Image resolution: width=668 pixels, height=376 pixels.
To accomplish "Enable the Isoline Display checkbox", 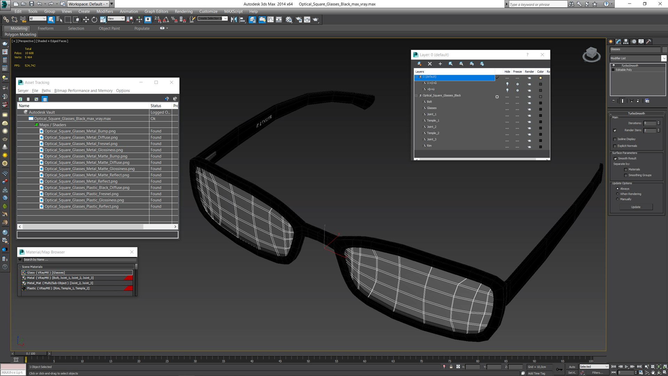I will (x=615, y=139).
